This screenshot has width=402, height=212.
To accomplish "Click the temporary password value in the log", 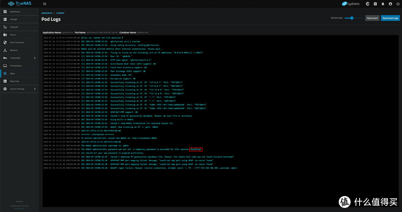I will pyautogui.click(x=196, y=149).
